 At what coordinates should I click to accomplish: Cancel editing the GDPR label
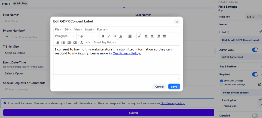(x=159, y=87)
